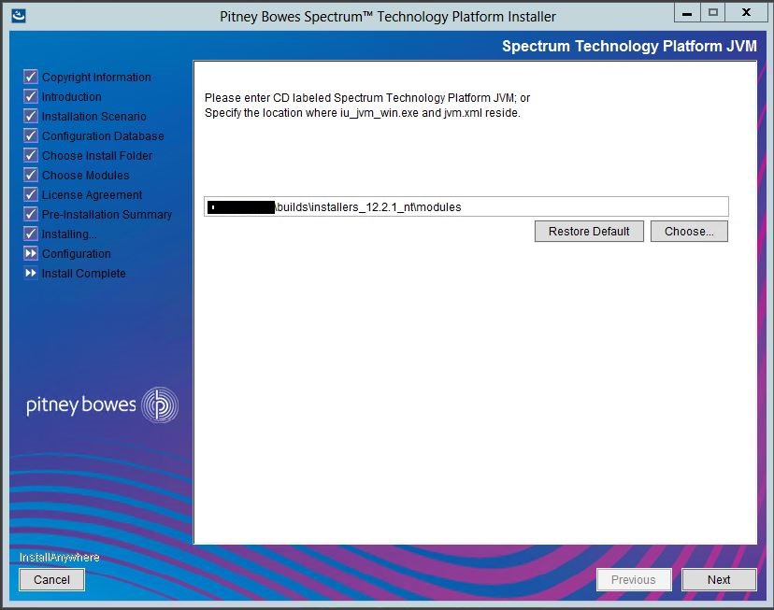Screen dimensions: 774x610
Task: Click the checkmark beside Installing...
Action: [x=31, y=234]
